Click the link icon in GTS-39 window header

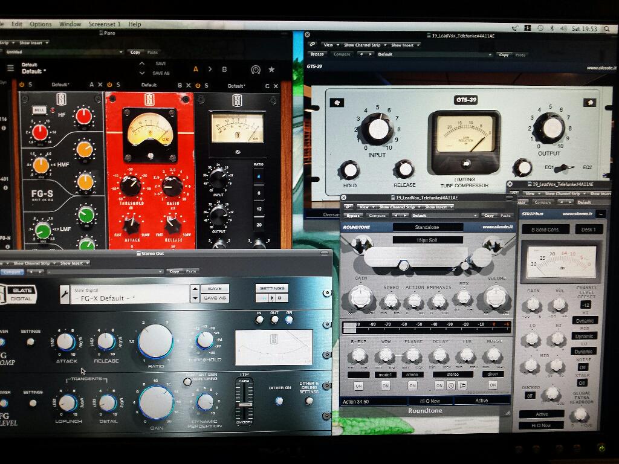tap(313, 44)
